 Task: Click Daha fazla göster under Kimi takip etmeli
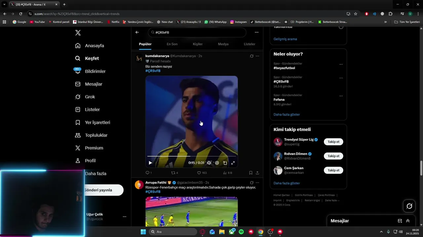click(x=287, y=183)
